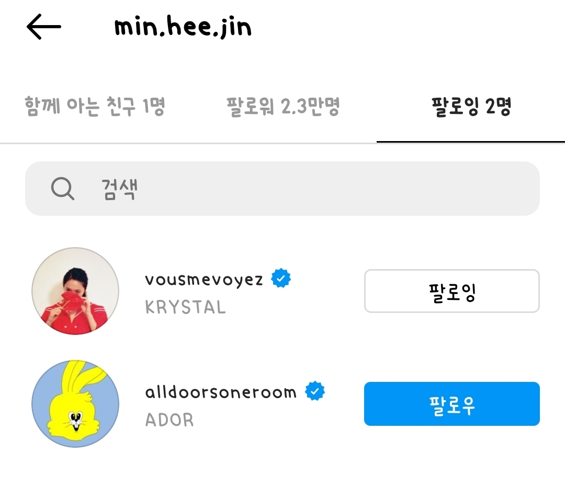The height and width of the screenshot is (477, 565).
Task: Click vousmevoyez verified badge
Action: 281,278
